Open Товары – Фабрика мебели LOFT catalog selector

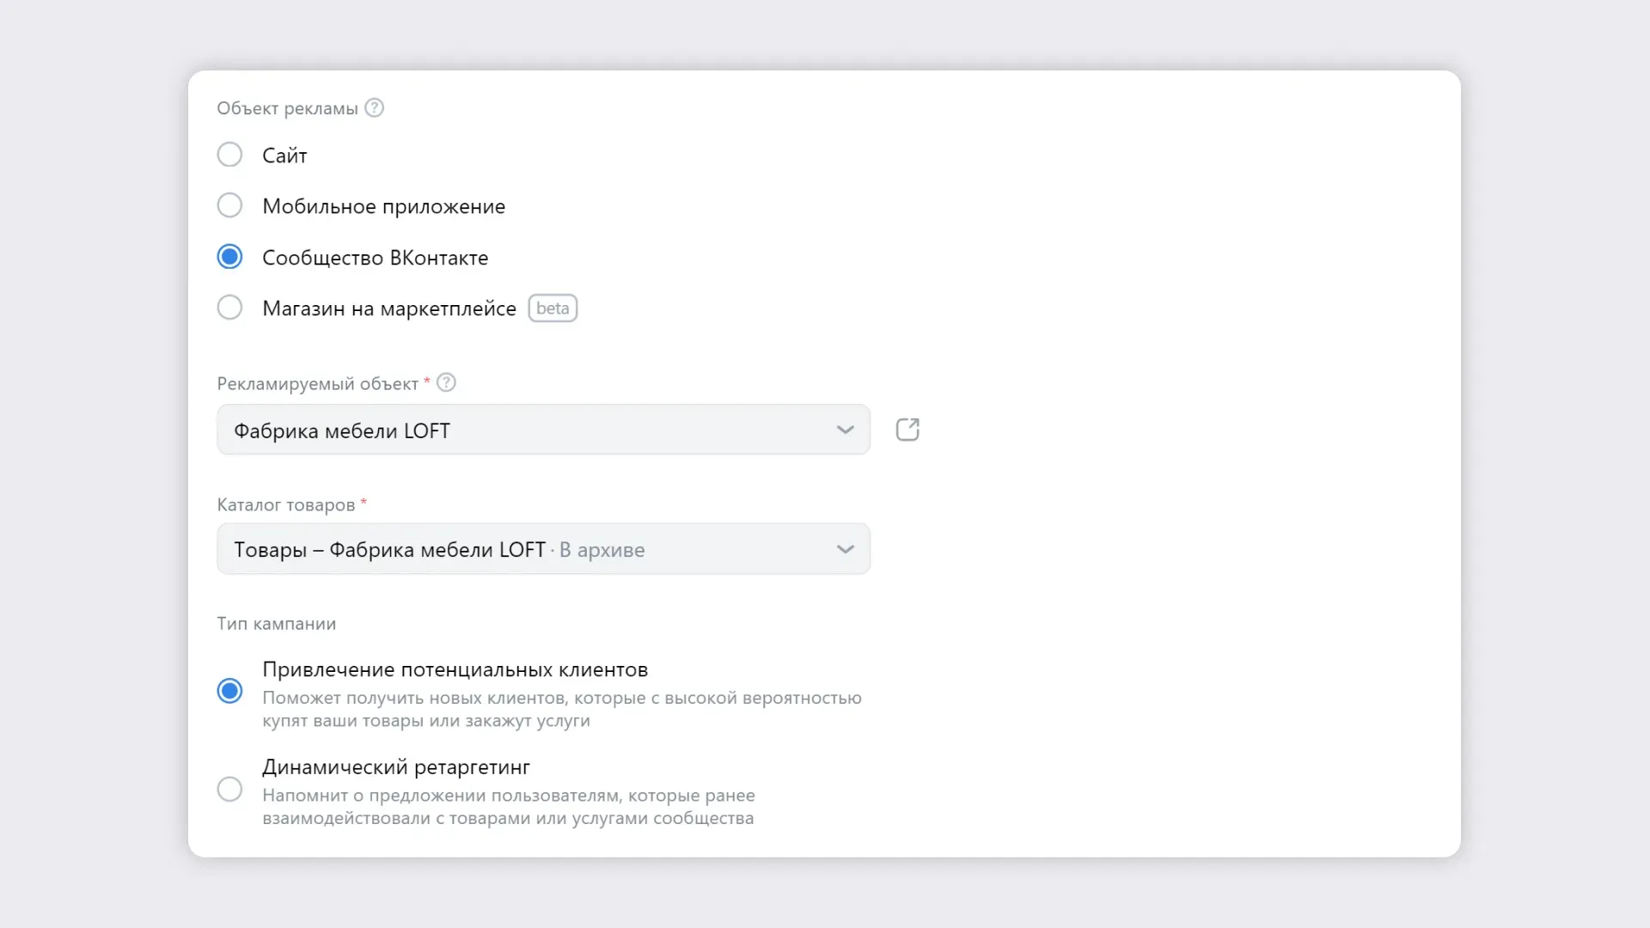[x=543, y=549]
